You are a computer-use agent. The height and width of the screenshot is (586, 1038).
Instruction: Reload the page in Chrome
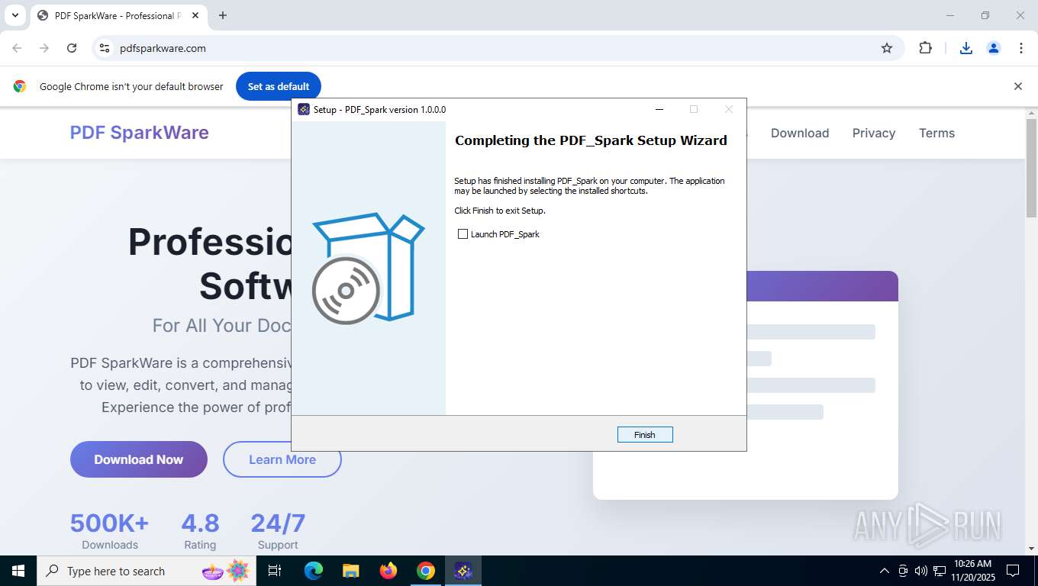click(x=72, y=48)
